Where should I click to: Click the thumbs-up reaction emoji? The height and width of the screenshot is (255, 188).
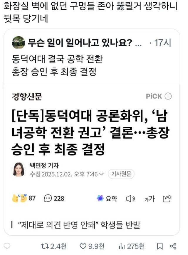tap(15, 198)
